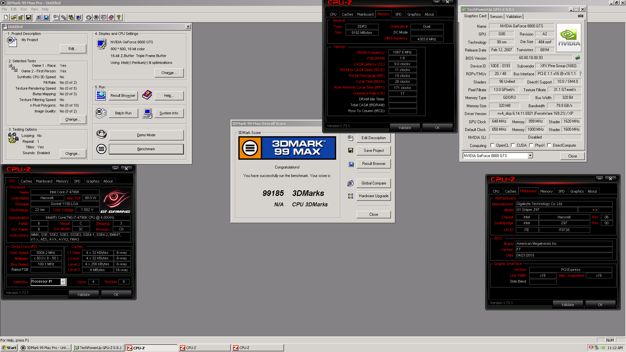Click the Save Project disk icon in score dialog

tap(350, 150)
